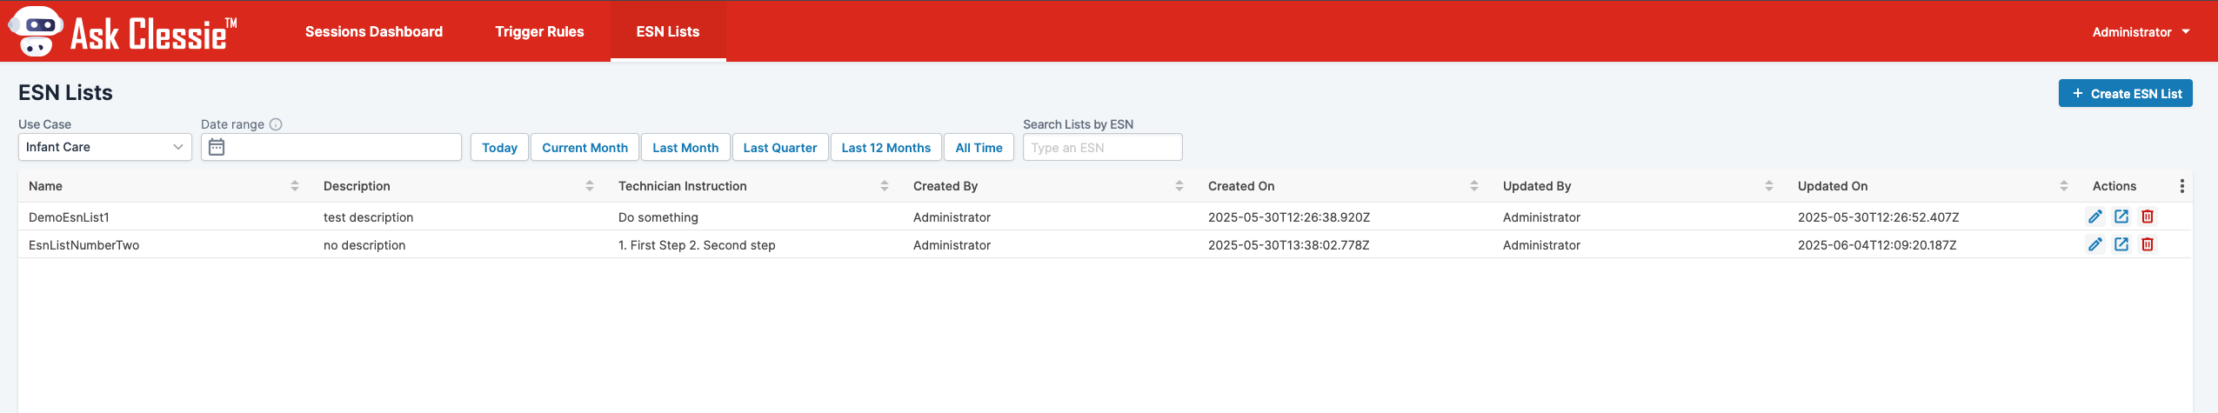Screen dimensions: 2218x413
Task: Click the calendar icon in Date range
Action: point(217,147)
